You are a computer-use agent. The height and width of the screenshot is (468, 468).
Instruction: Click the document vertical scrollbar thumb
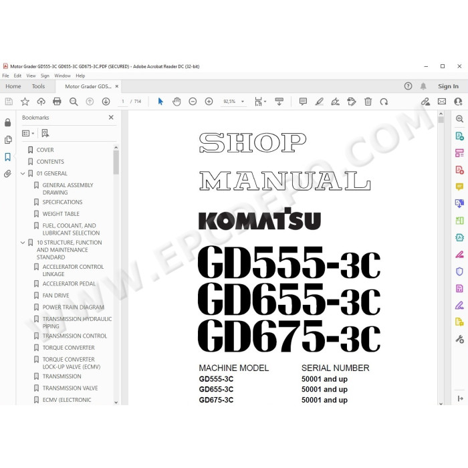(x=441, y=120)
